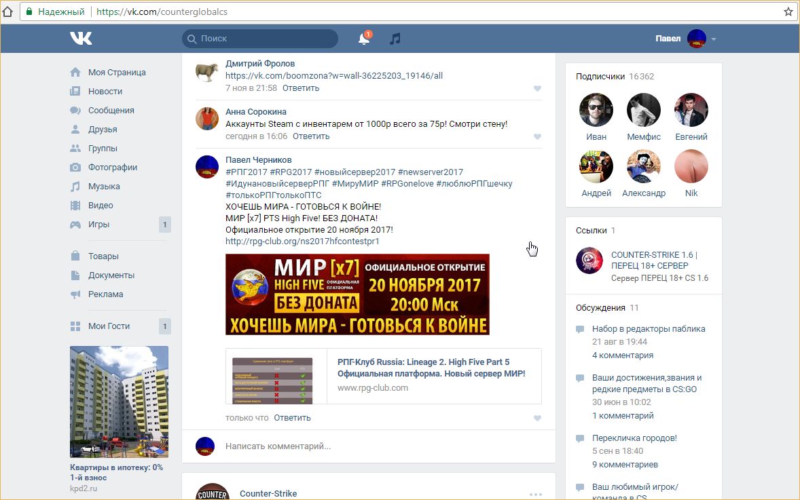The width and height of the screenshot is (800, 500).
Task: Like Дмитрий Фролов's comment with heart
Action: click(537, 88)
